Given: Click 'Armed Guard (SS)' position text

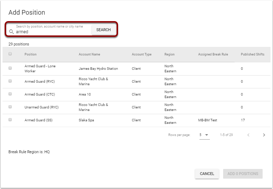Looking at the screenshot, I should click(38, 120).
